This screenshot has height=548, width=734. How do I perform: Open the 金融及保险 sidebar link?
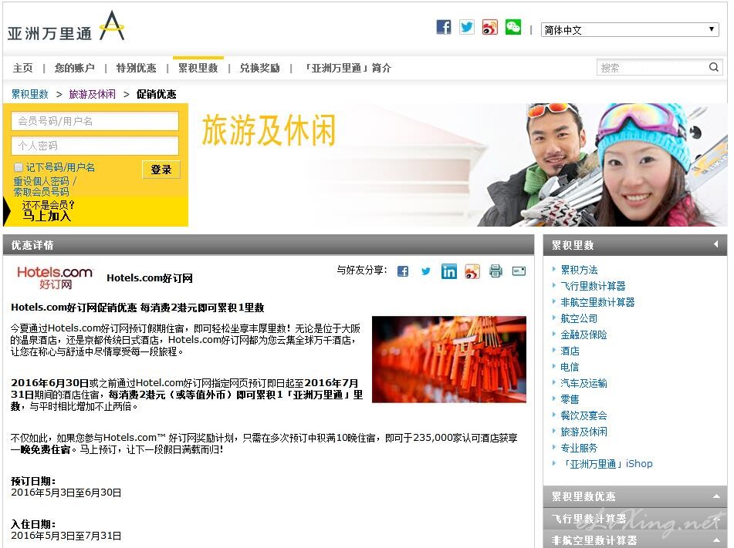tap(583, 335)
